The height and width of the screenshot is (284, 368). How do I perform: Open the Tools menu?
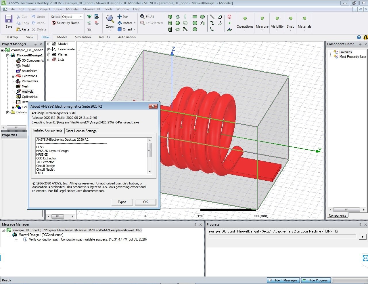108,9
